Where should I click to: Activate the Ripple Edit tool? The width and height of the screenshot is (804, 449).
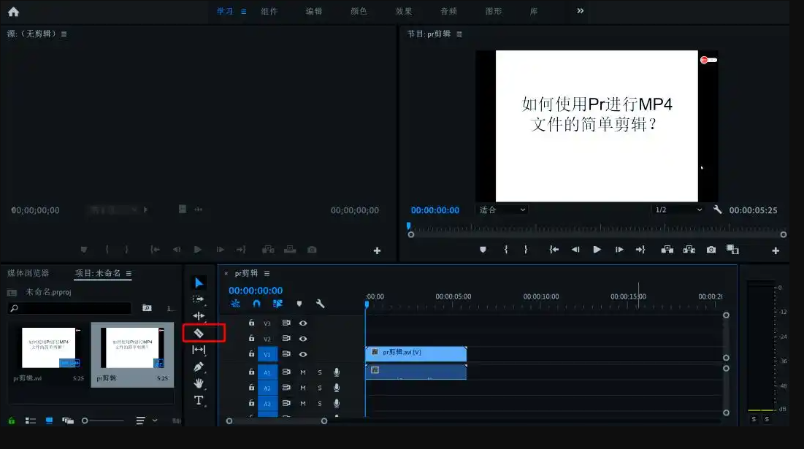(199, 315)
